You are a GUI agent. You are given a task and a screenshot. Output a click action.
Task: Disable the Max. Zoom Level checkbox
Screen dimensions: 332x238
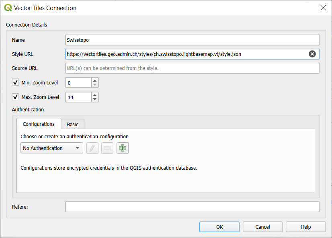pyautogui.click(x=15, y=97)
